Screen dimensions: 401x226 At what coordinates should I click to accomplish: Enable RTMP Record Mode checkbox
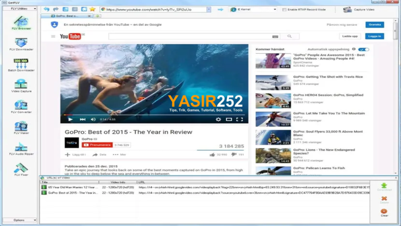tap(284, 9)
